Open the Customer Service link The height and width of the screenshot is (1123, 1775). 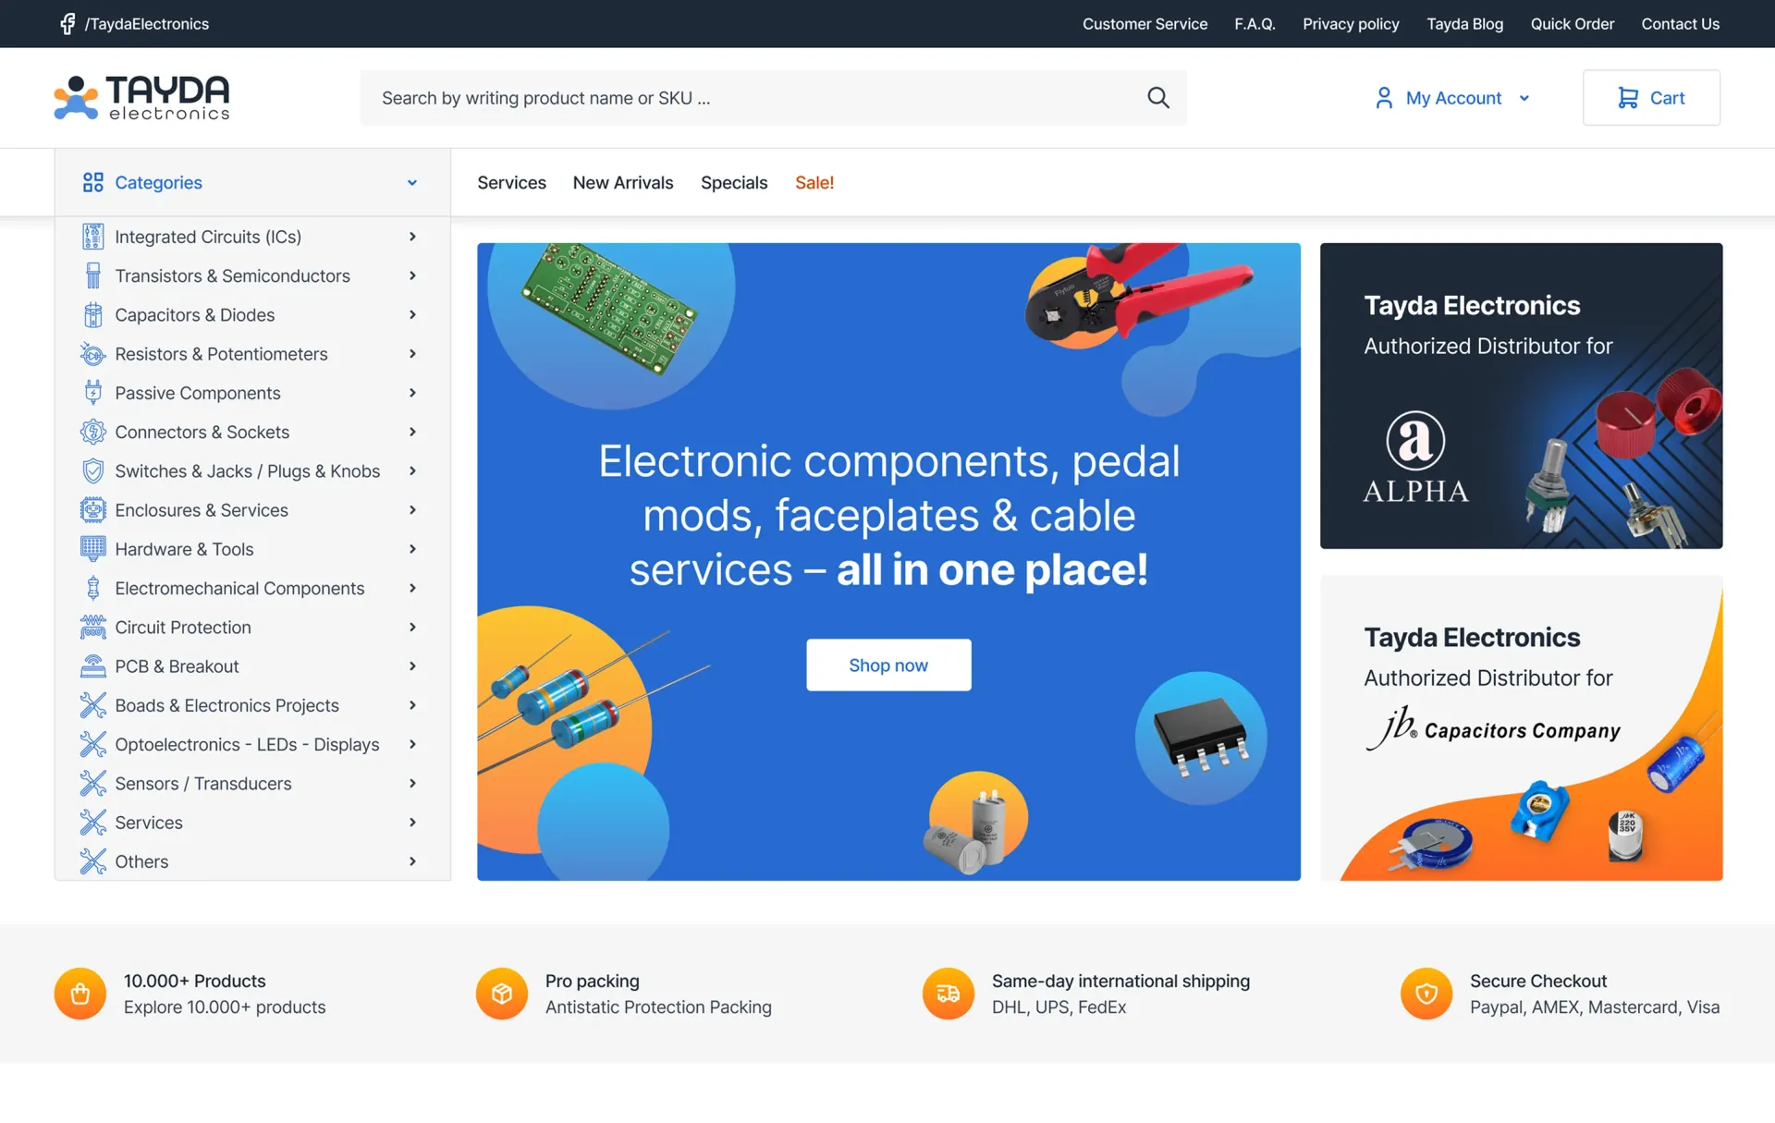click(1145, 24)
